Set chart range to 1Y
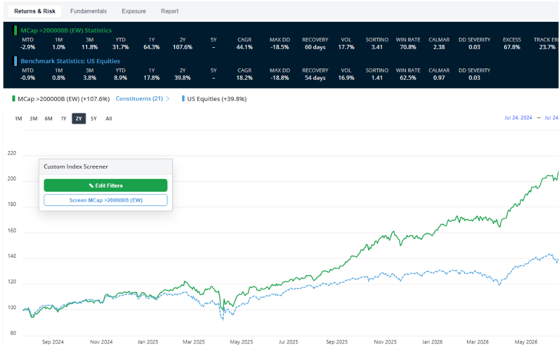 (64, 119)
